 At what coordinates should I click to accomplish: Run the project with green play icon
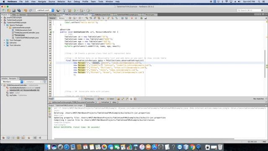[x=75, y=10]
